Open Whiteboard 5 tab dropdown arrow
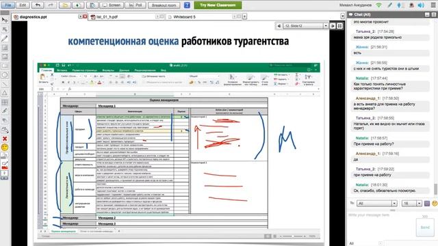This screenshot has width=438, height=246. tap(234, 16)
